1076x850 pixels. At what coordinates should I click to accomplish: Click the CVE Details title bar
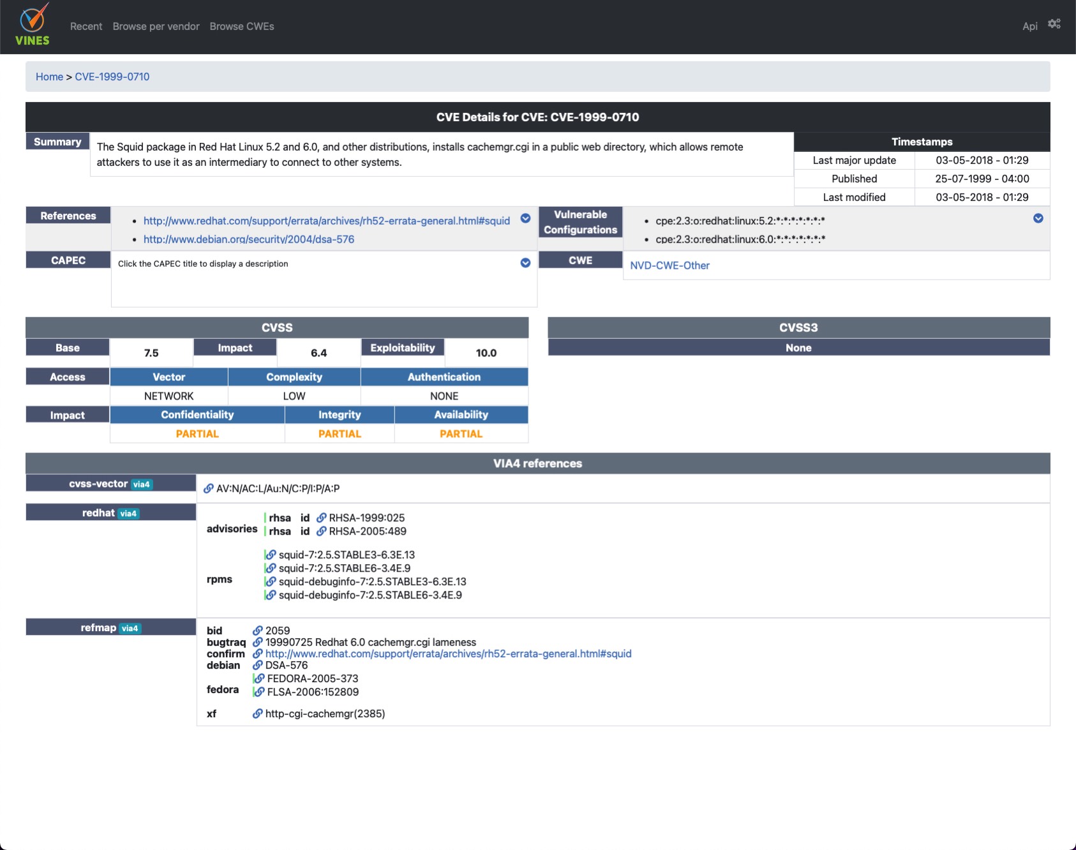[x=537, y=117]
